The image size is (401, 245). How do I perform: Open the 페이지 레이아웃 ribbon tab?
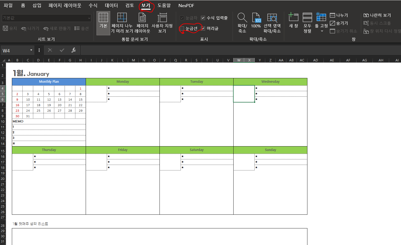(x=65, y=5)
